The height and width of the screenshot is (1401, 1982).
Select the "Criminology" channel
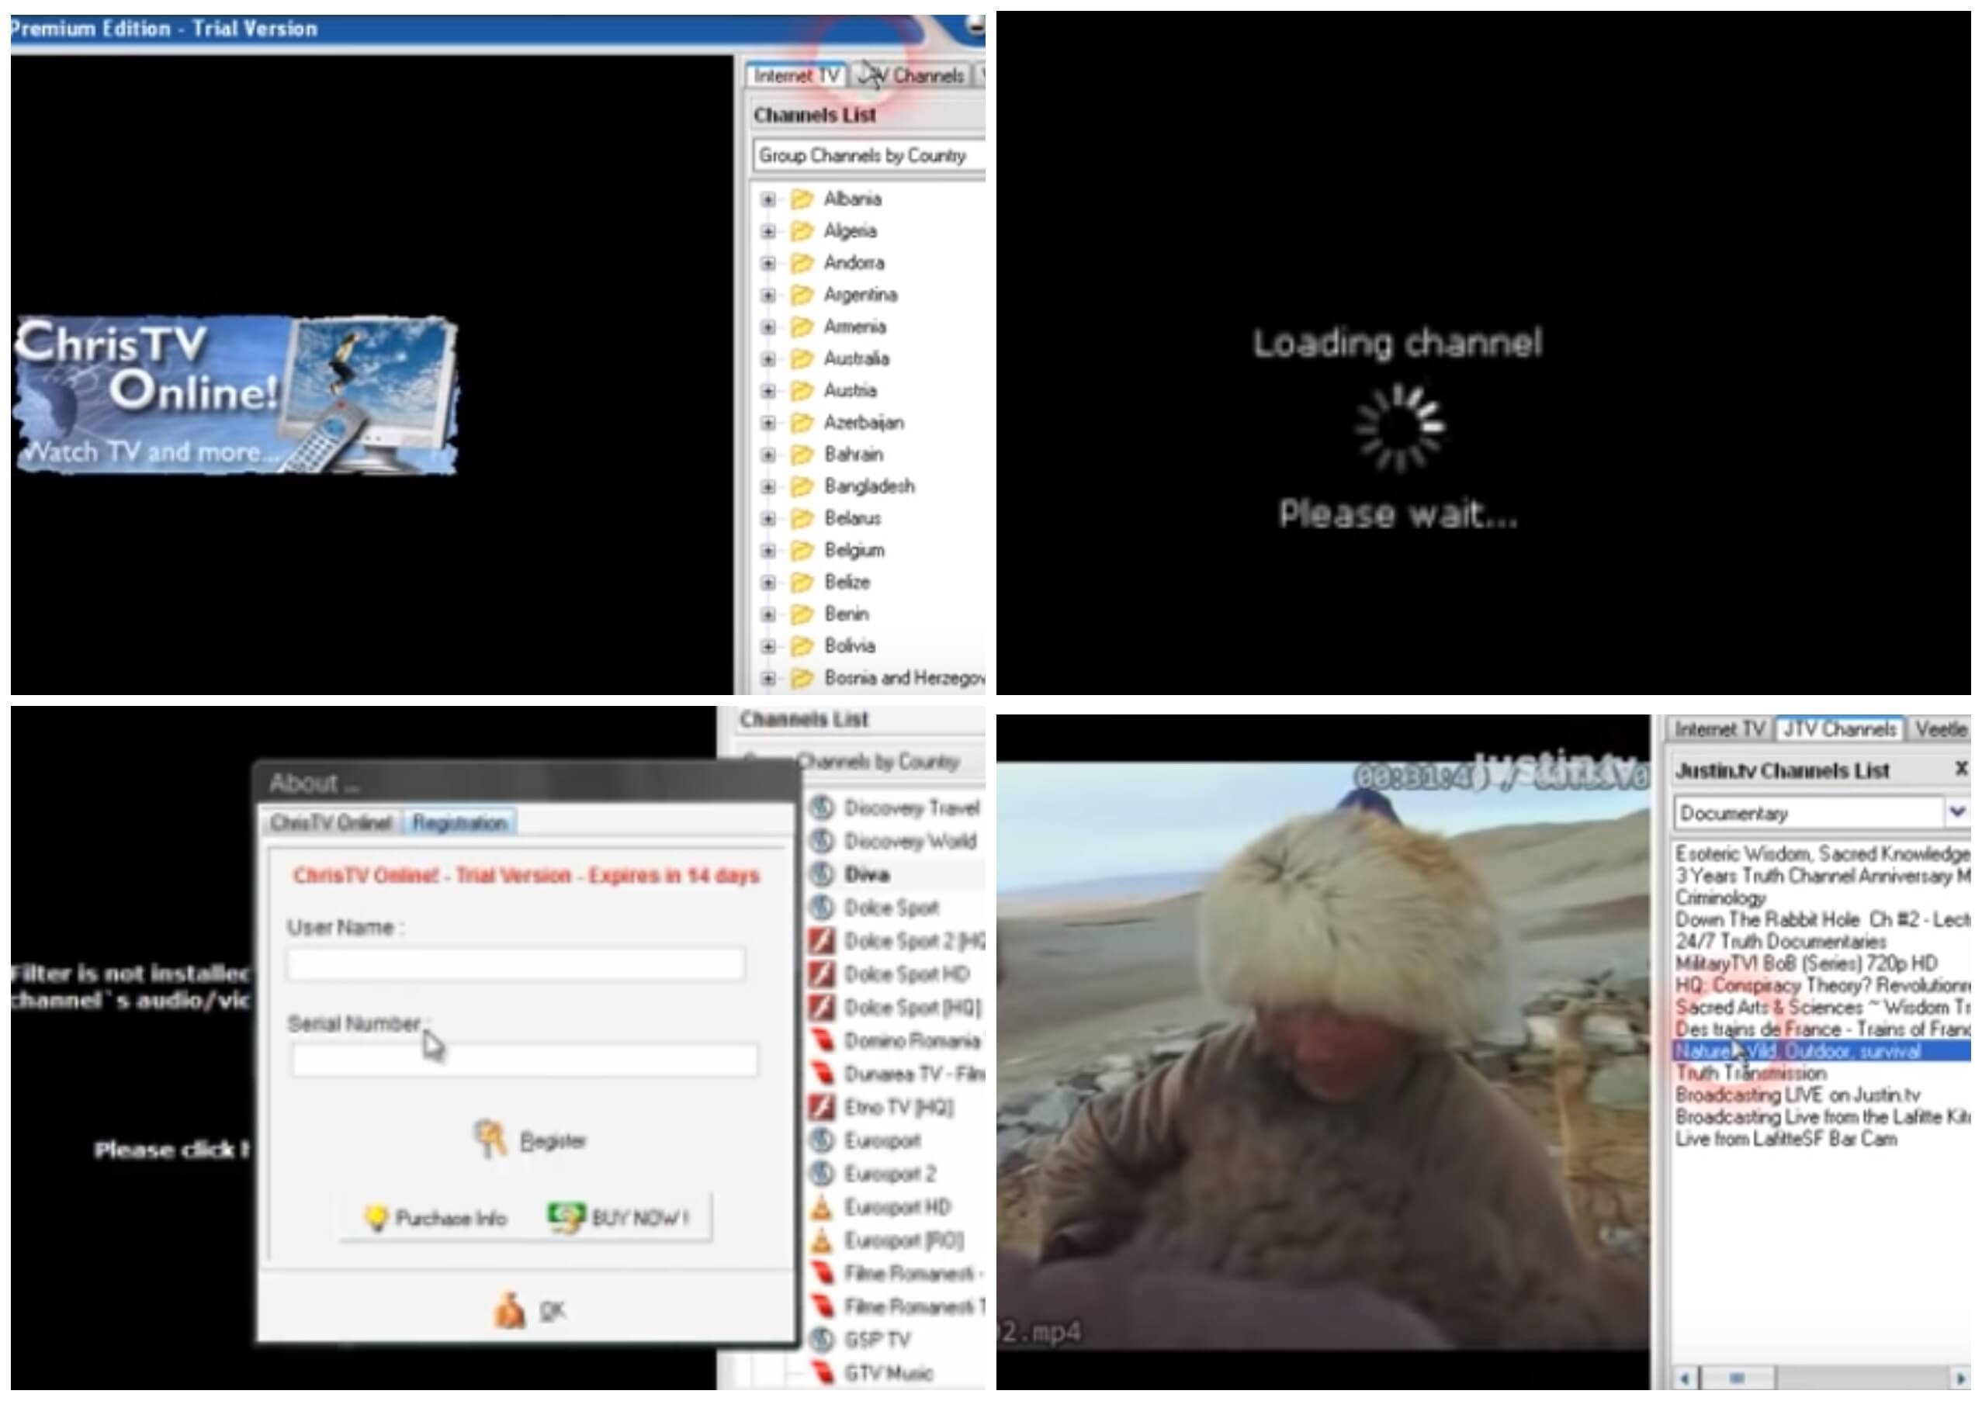(1720, 898)
